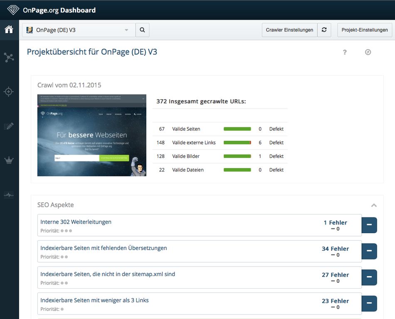The width and height of the screenshot is (395, 319).
Task: Click the 1 Fehler count
Action: (335, 223)
